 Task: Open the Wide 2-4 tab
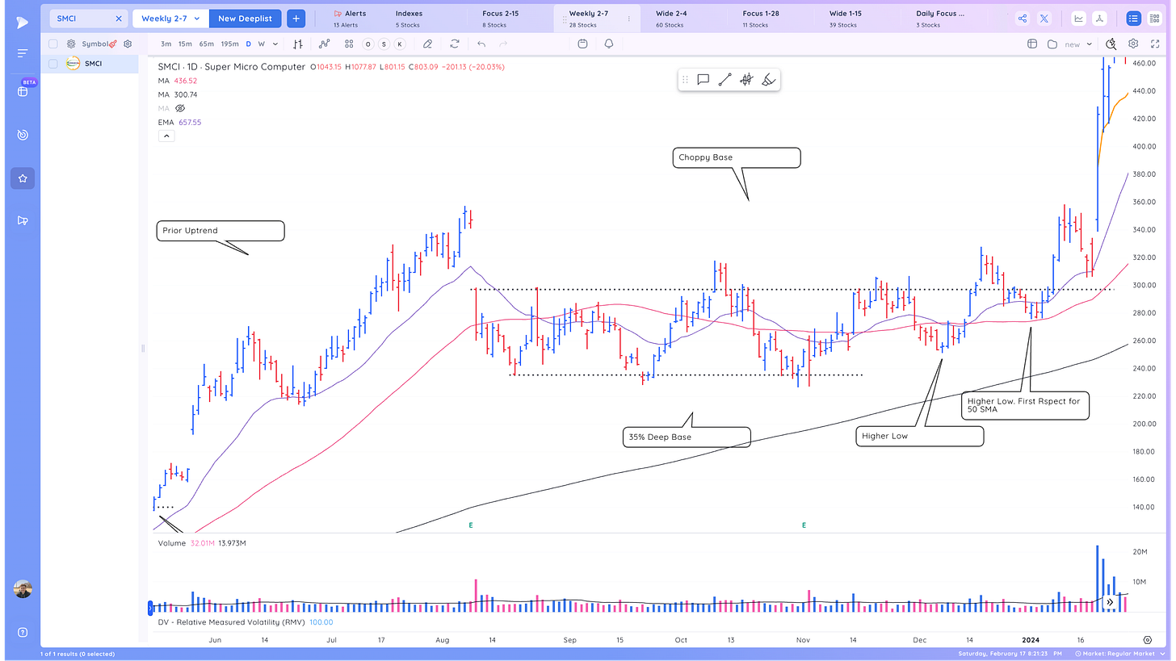(672, 19)
